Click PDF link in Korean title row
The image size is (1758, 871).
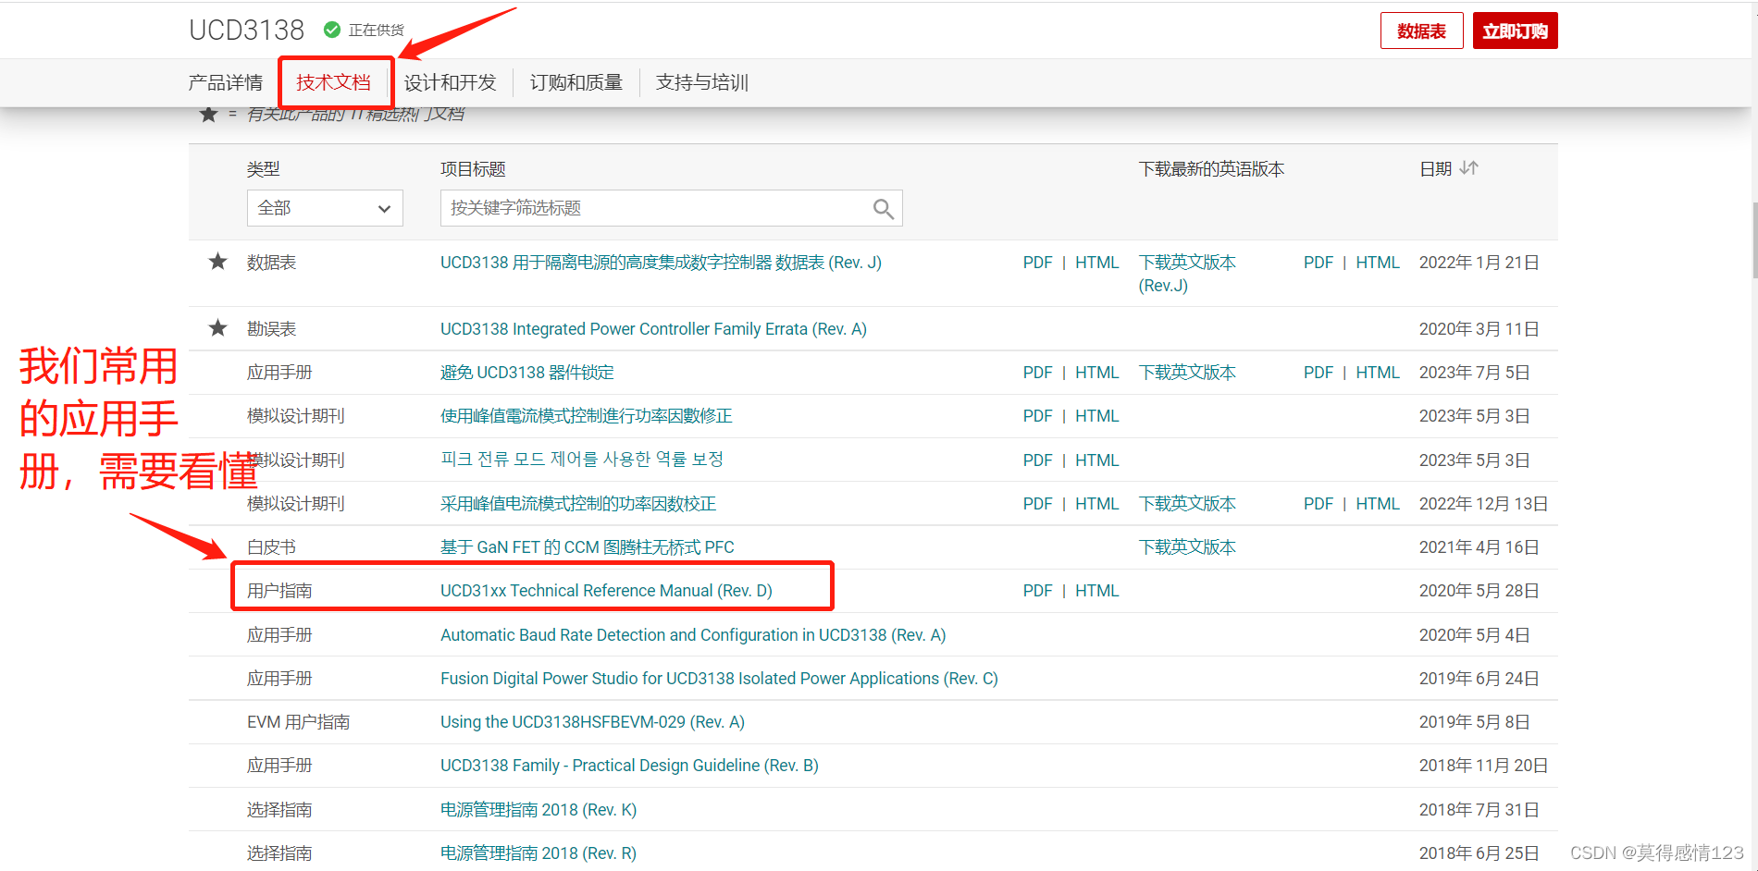1037,460
